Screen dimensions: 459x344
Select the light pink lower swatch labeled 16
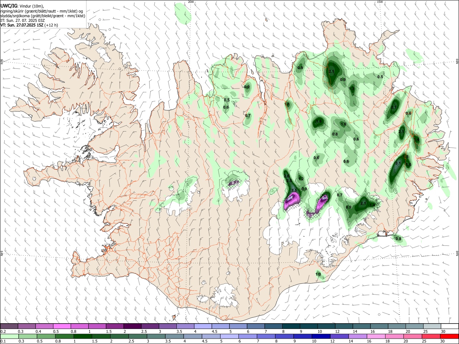click(x=377, y=336)
